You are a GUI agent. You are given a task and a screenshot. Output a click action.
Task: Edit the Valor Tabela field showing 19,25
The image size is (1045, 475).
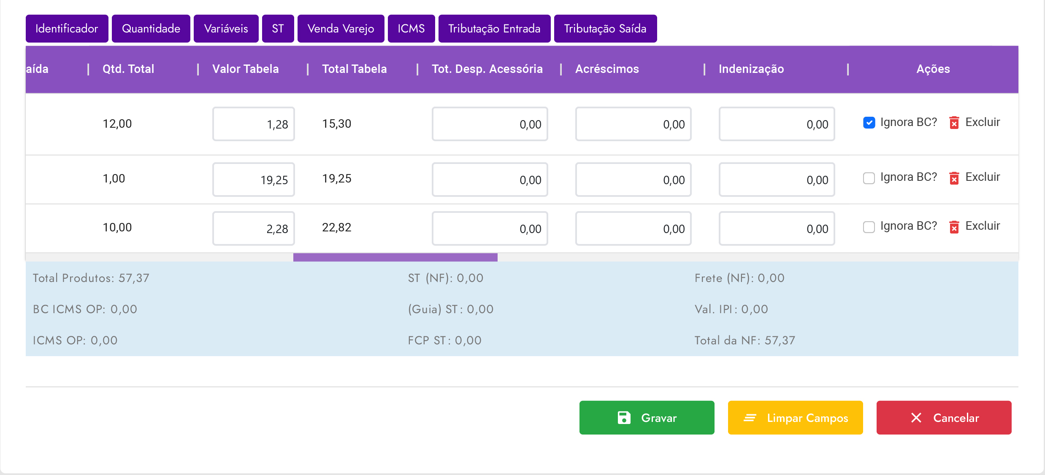tap(253, 180)
